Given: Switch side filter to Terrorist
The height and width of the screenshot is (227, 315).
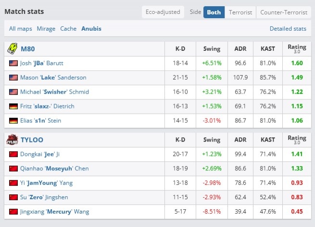Looking at the screenshot, I should tap(240, 12).
